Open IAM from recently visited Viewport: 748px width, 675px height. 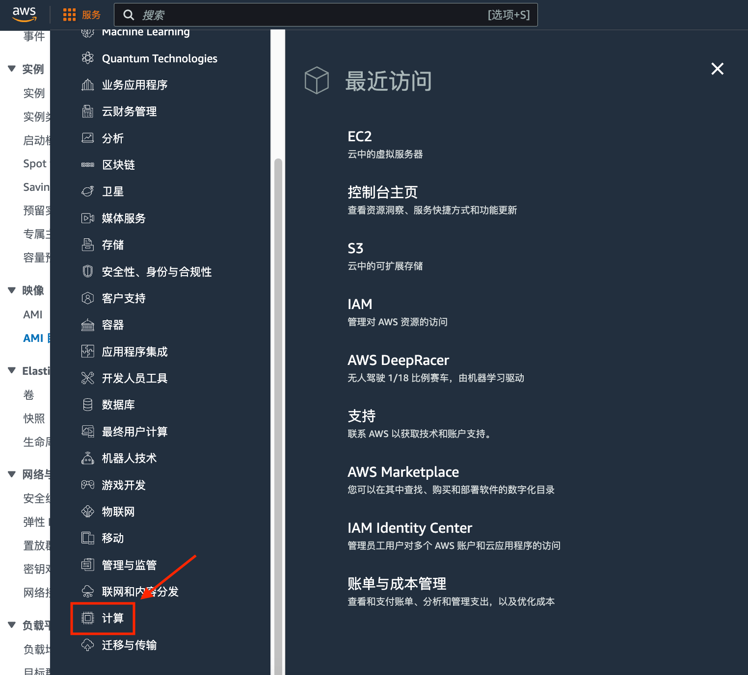point(360,304)
